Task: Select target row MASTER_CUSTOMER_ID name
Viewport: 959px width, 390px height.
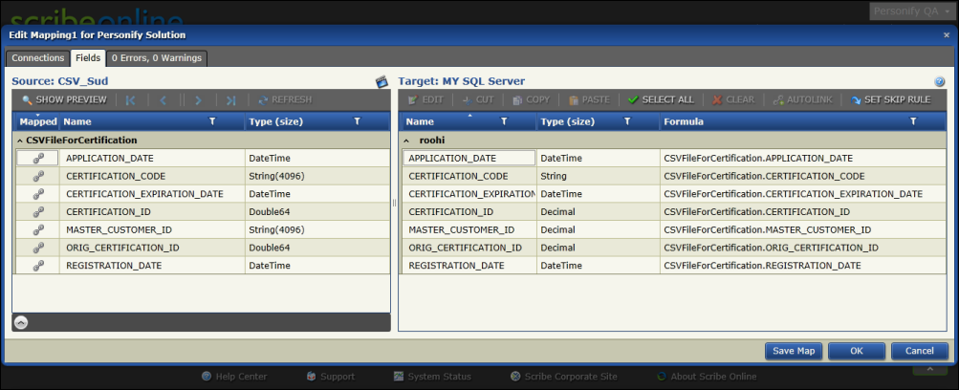Action: pyautogui.click(x=461, y=229)
